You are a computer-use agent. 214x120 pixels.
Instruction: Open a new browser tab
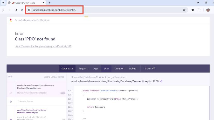tap(50, 3)
